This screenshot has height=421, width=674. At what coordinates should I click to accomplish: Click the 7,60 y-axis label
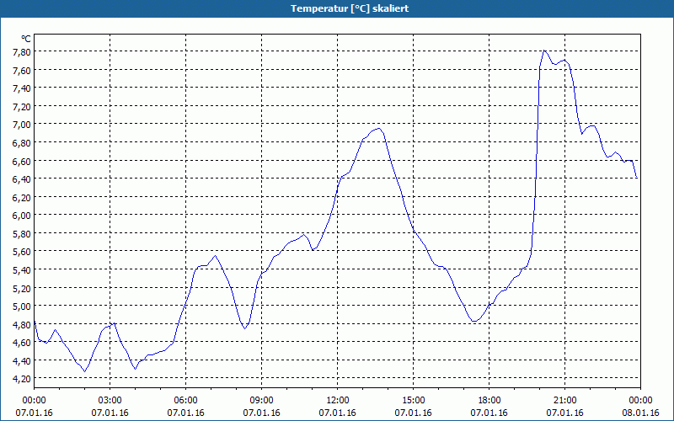(x=22, y=70)
